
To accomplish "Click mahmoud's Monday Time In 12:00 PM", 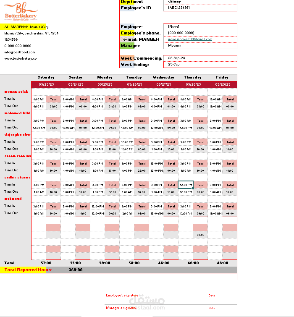I will [98, 207].
